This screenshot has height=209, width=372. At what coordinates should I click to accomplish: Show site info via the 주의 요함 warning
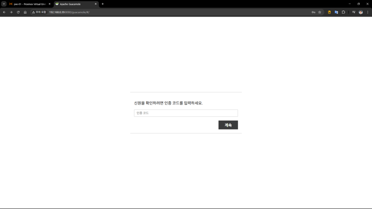pyautogui.click(x=39, y=12)
